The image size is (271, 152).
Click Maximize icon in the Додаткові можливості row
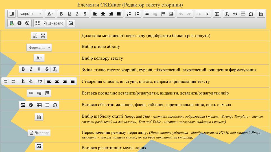click(x=43, y=36)
